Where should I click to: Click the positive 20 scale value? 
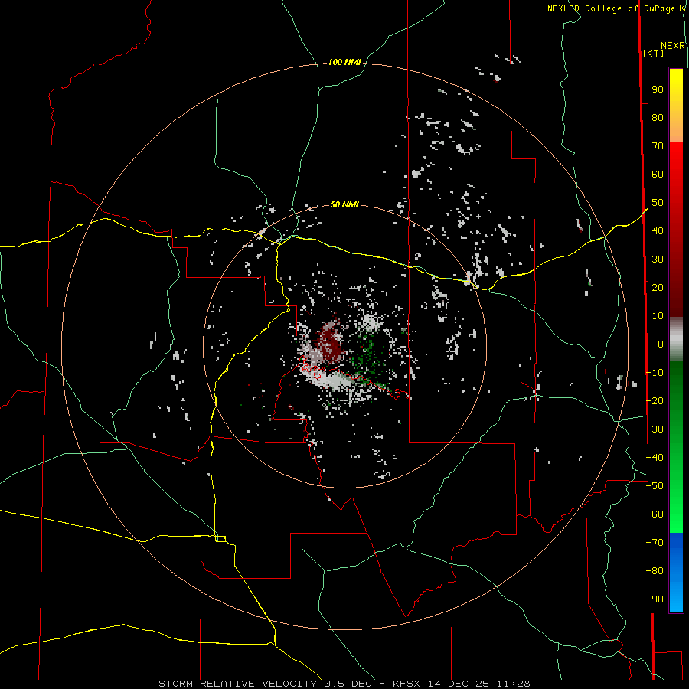(658, 287)
